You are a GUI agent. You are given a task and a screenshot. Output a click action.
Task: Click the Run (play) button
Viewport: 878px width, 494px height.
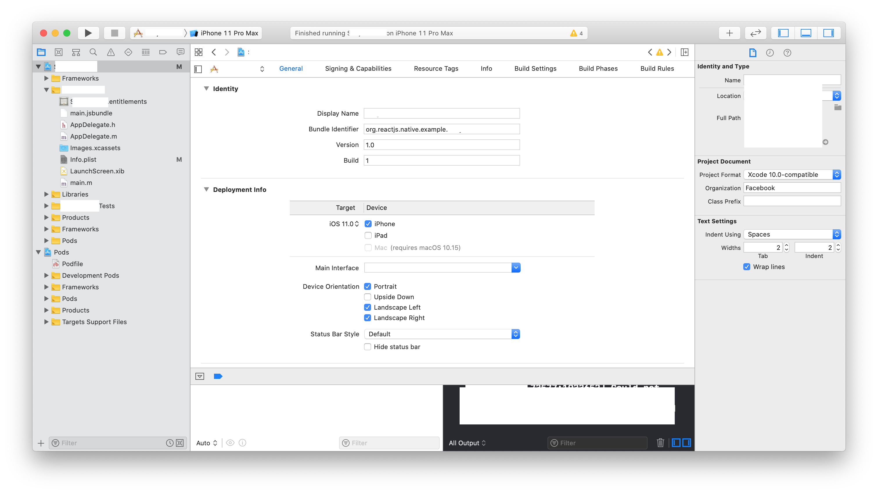click(88, 33)
